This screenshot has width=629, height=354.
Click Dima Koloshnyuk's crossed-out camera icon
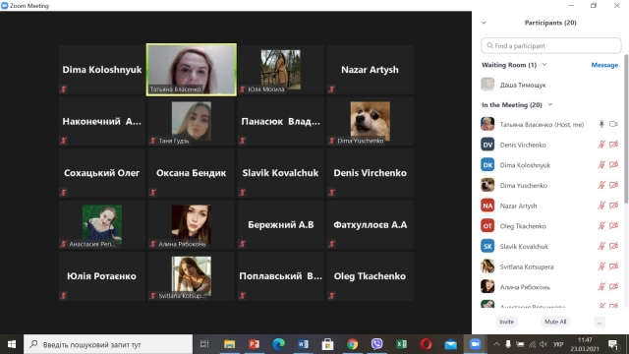(613, 165)
